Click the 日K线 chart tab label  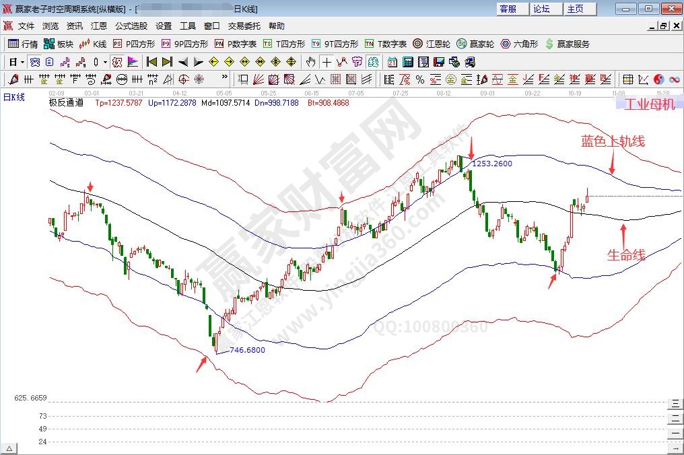[13, 98]
